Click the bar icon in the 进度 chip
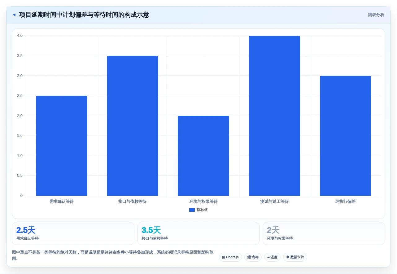This screenshot has height=274, width=397. click(x=268, y=257)
